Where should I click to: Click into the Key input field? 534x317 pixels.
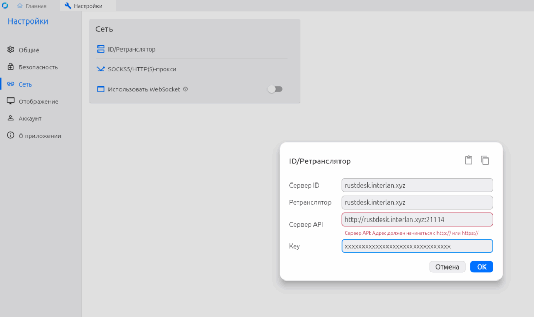(x=417, y=246)
